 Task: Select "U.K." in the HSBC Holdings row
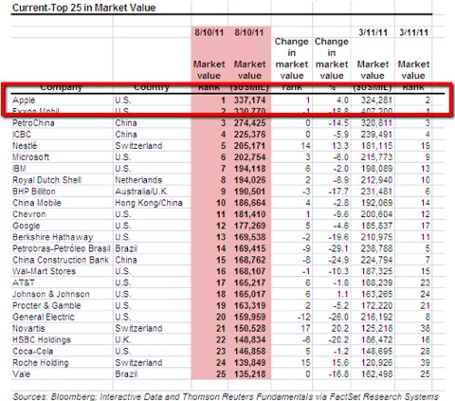coord(122,339)
